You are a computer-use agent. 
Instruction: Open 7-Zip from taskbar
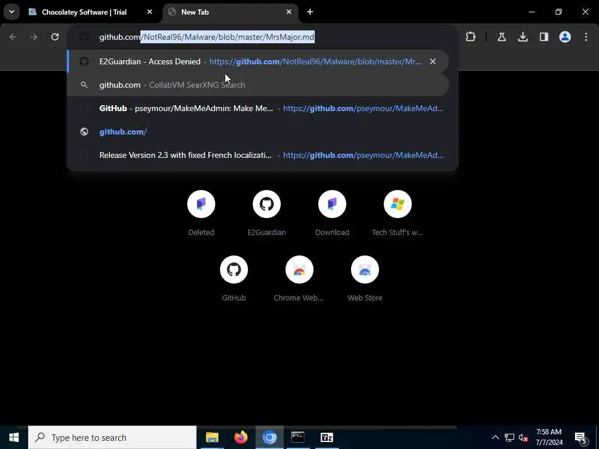click(x=326, y=437)
